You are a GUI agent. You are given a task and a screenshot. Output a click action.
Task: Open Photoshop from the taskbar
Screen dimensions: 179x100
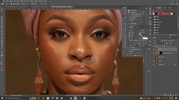point(66,98)
